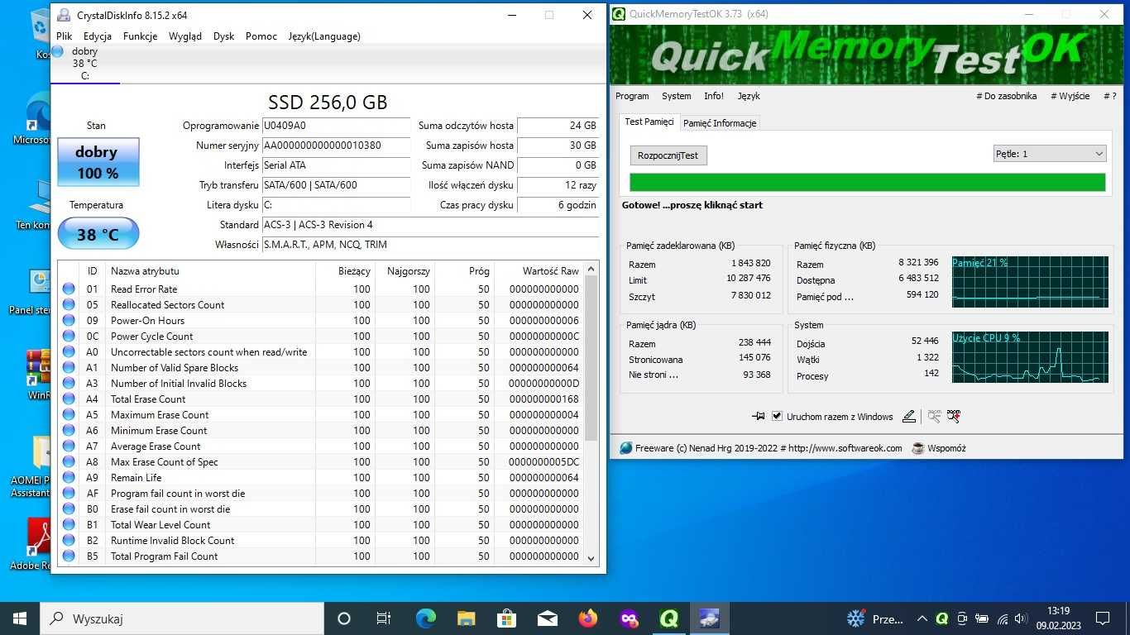The height and width of the screenshot is (635, 1130).
Task: Open the Funkcje menu
Action: point(141,36)
